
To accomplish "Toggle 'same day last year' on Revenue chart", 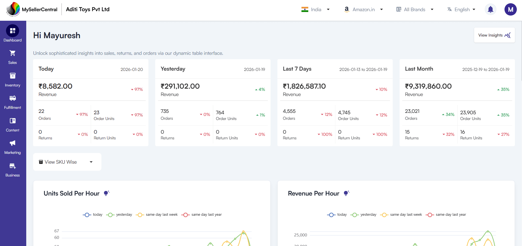I will pos(446,215).
